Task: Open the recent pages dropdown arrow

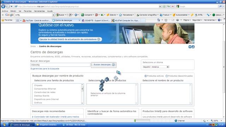Action: [12, 6]
